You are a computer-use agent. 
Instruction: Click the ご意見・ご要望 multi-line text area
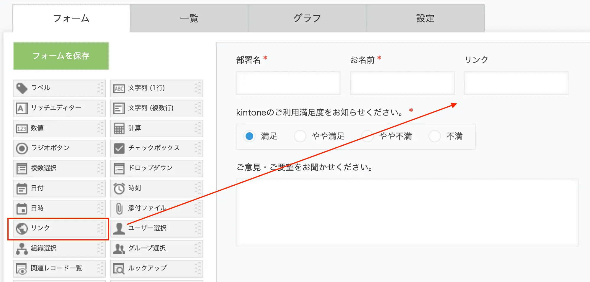pos(407,212)
